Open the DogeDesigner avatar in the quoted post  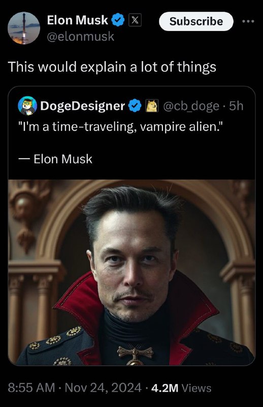point(27,106)
